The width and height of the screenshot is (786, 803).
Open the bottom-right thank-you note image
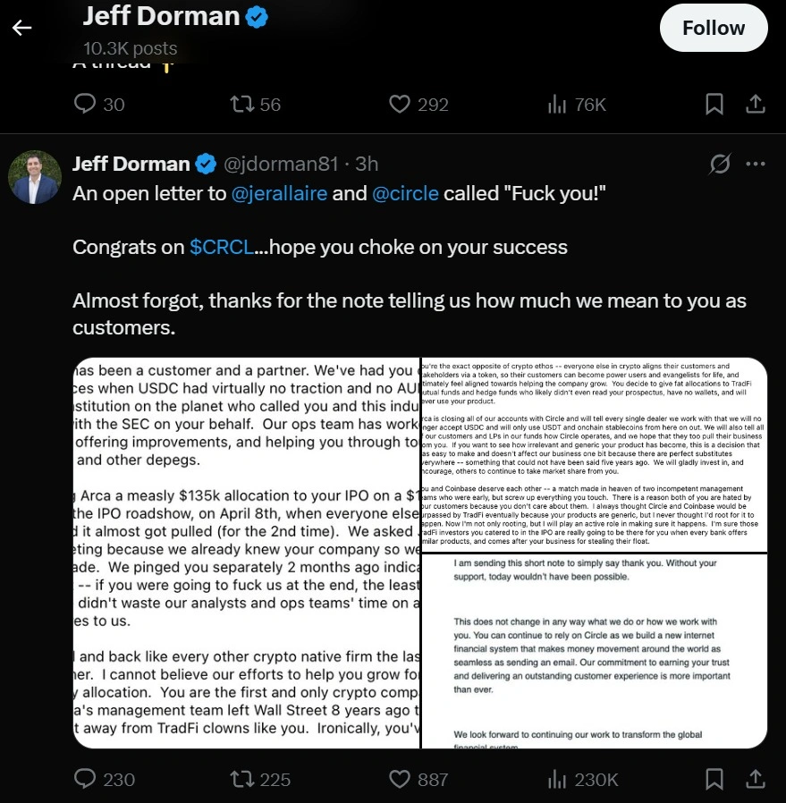(x=595, y=651)
